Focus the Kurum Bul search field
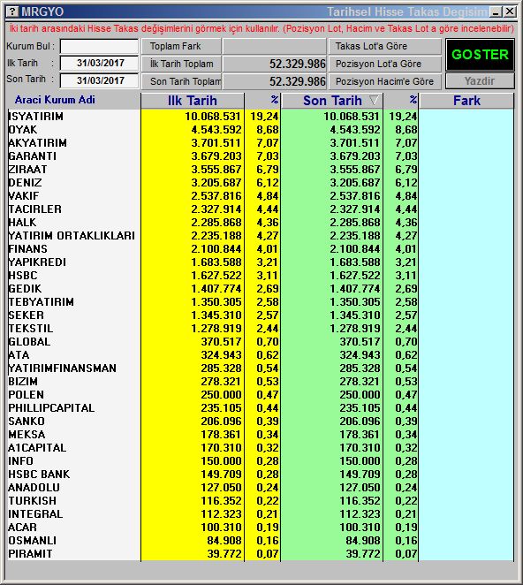The width and height of the screenshot is (523, 585). pos(99,46)
